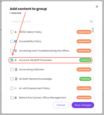Click the Cancel button
Viewport: 104px width, 115px height.
(61, 105)
